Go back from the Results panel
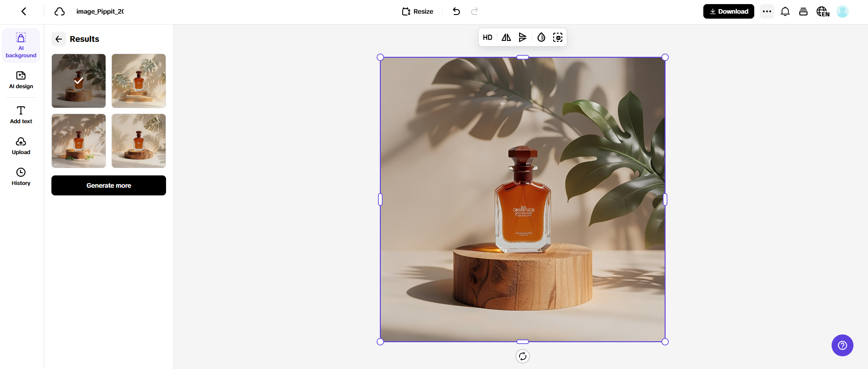This screenshot has height=369, width=868. click(59, 39)
